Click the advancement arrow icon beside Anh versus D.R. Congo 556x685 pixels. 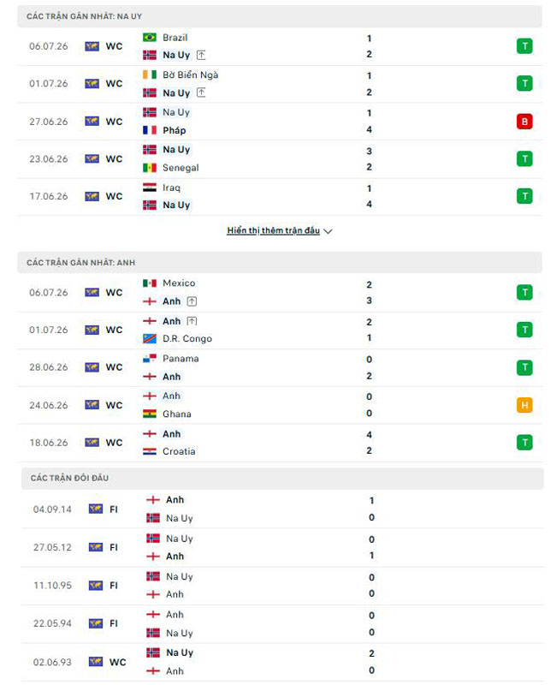[192, 321]
